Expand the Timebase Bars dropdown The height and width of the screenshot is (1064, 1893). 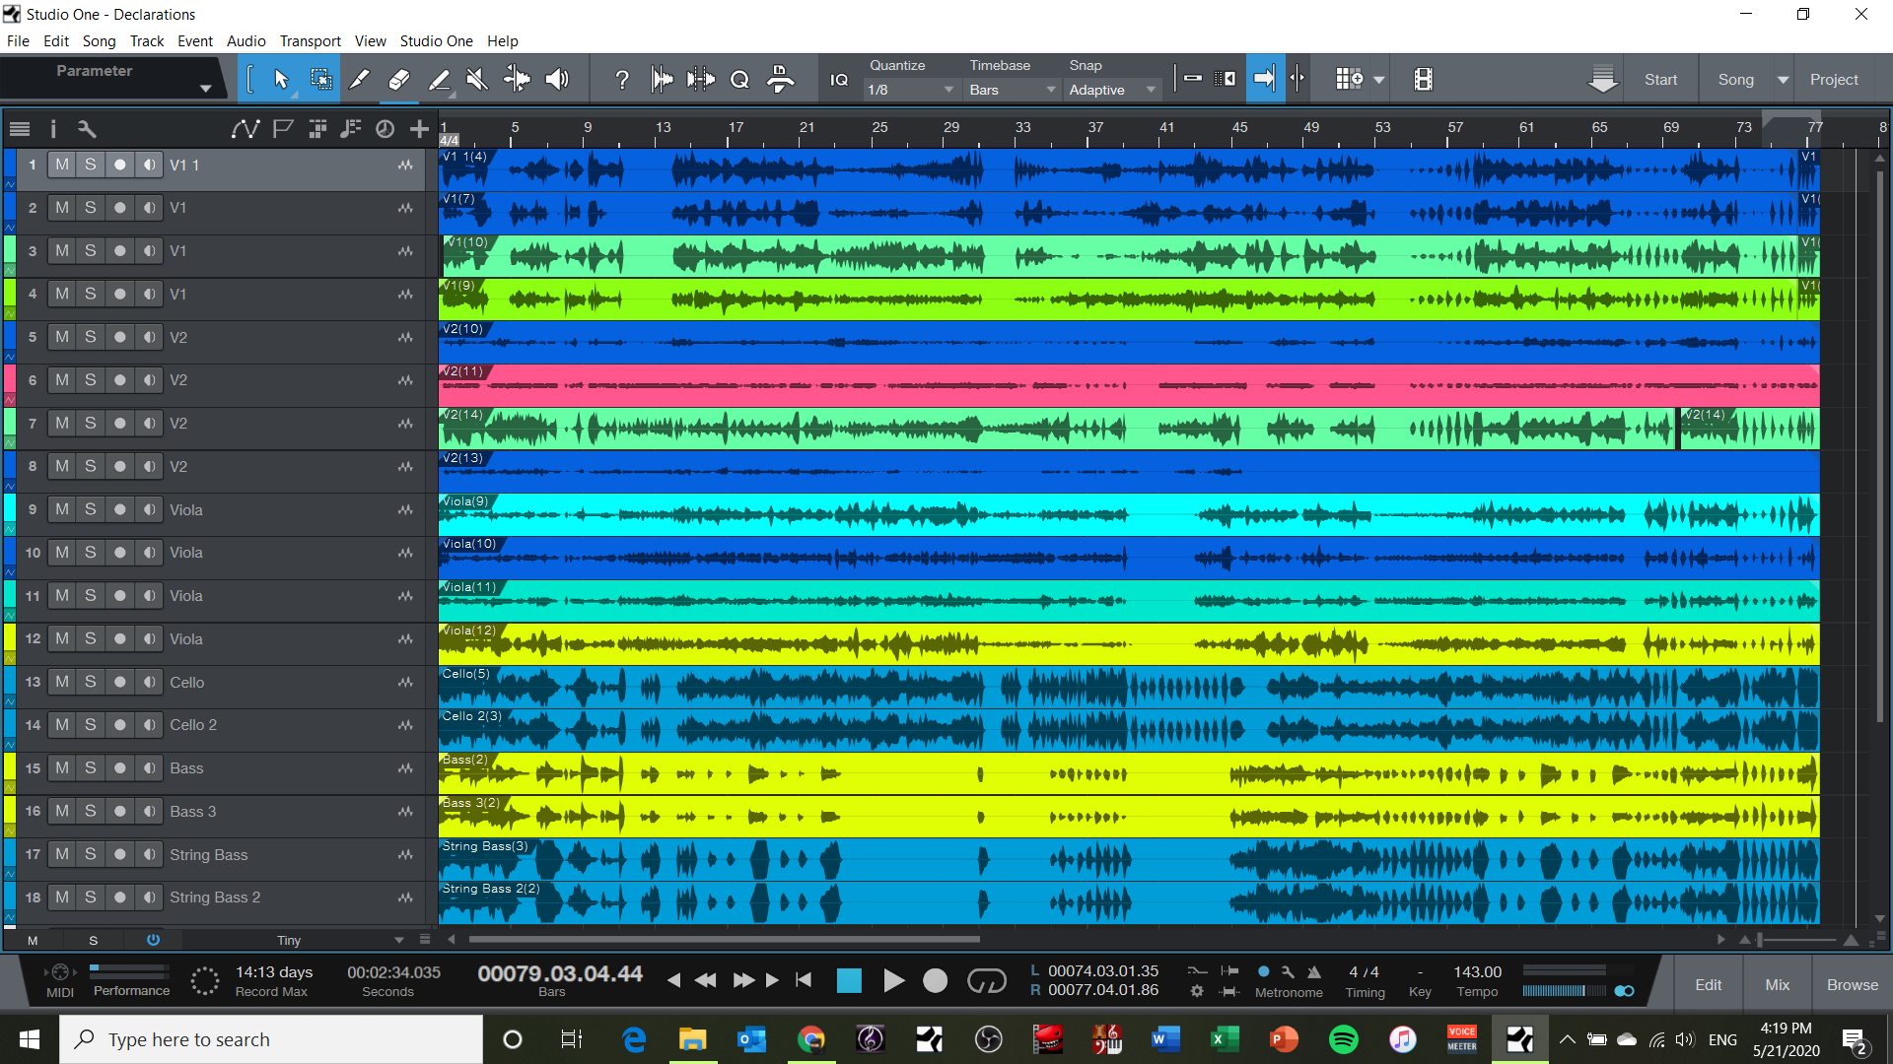[1012, 90]
